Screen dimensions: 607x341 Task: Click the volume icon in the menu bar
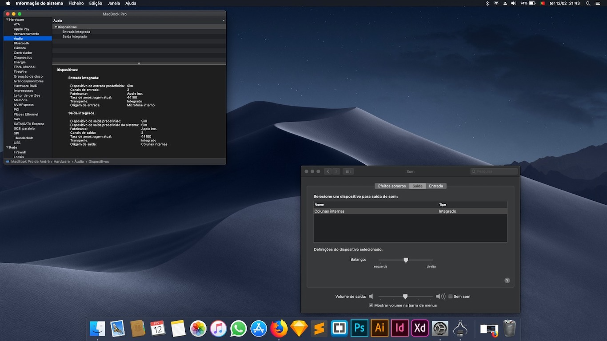tap(513, 3)
